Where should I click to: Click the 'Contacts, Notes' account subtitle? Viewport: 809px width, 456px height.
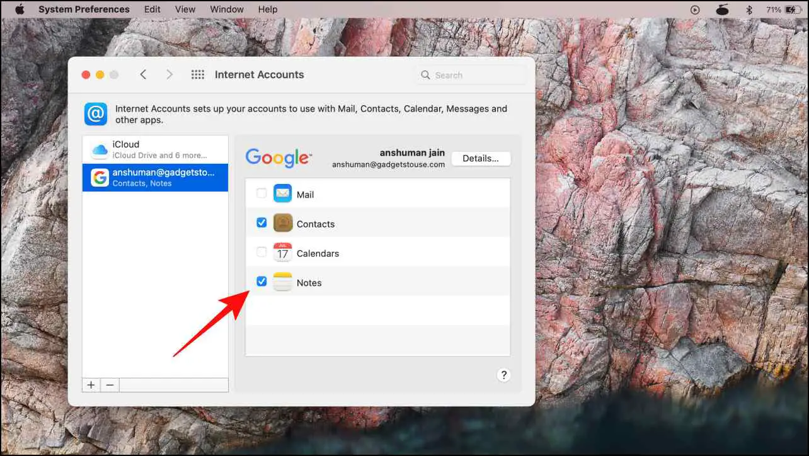(x=142, y=184)
